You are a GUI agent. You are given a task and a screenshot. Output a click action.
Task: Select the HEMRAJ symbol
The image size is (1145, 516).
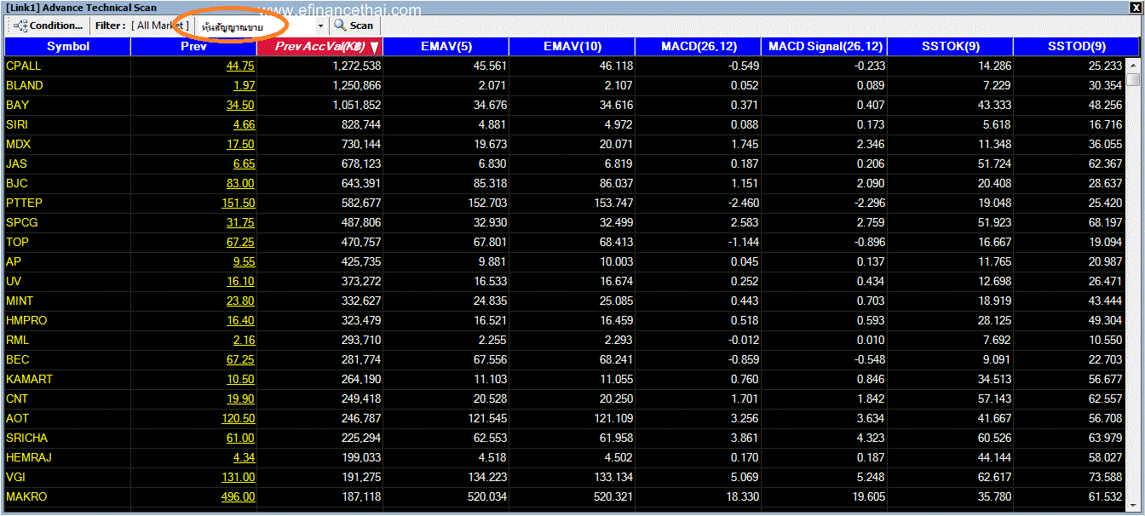tap(29, 457)
